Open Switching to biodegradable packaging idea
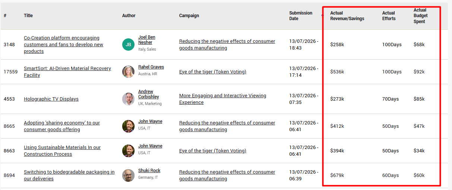The image size is (452, 190). [69, 175]
